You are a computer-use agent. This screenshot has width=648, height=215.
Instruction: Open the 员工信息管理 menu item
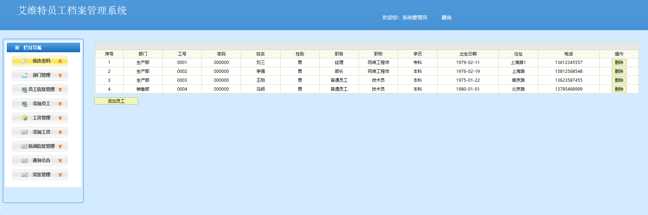[40, 90]
